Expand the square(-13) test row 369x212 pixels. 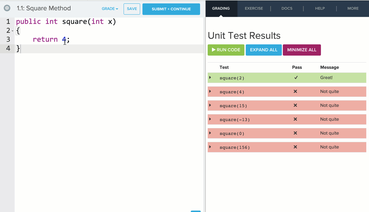210,119
